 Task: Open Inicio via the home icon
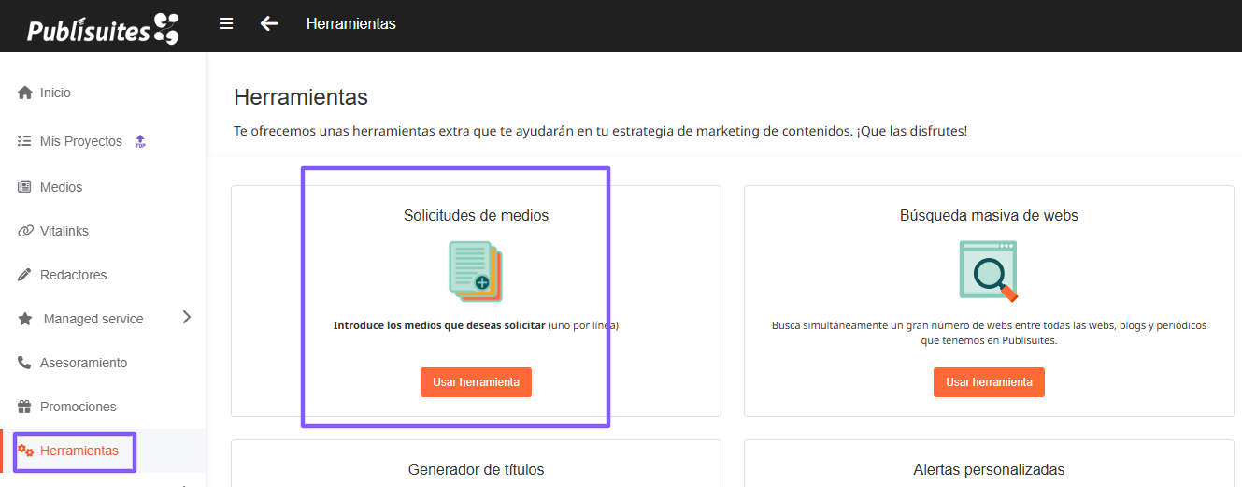[25, 93]
